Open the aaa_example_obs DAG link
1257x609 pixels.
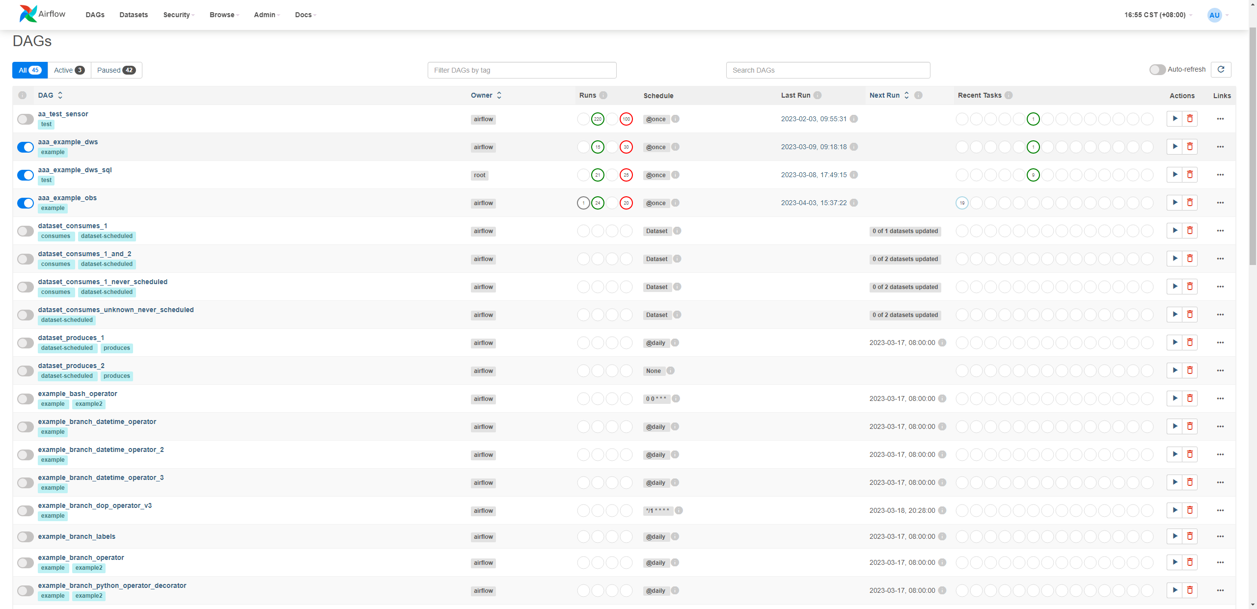tap(67, 198)
